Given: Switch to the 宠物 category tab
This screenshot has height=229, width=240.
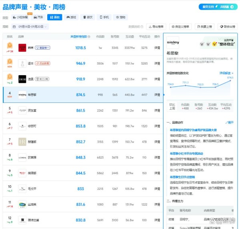Looking at the screenshot, I should pyautogui.click(x=120, y=17).
